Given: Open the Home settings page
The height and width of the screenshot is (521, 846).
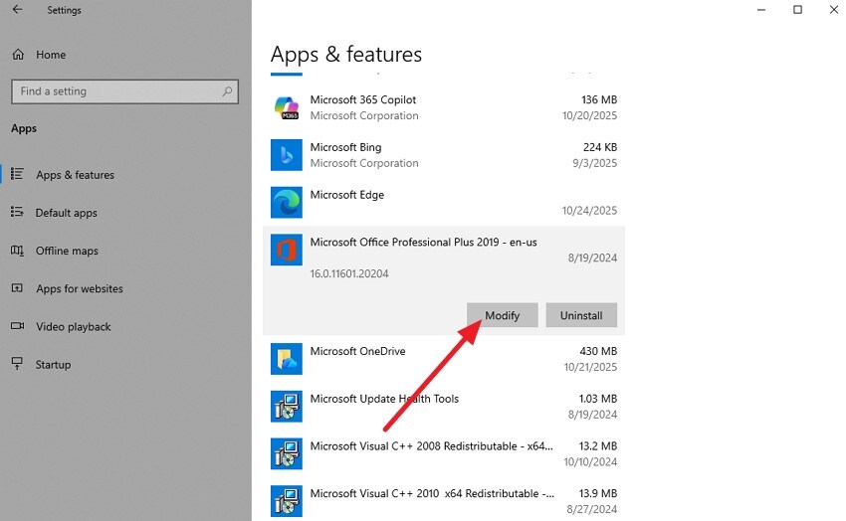Looking at the screenshot, I should tap(51, 55).
